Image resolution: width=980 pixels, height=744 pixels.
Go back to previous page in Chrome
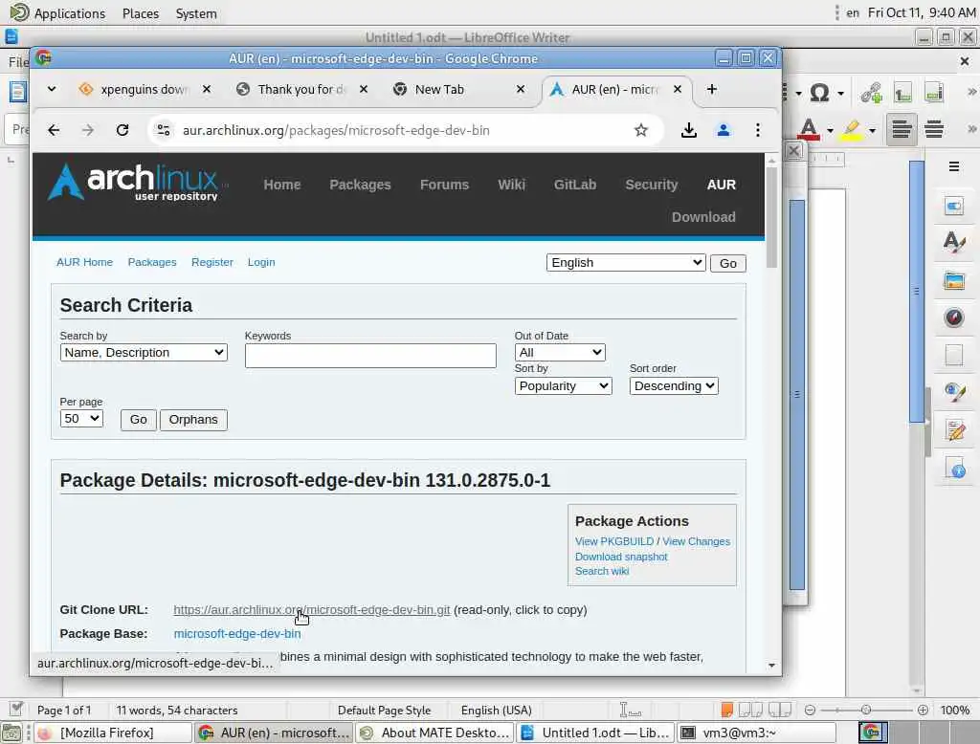click(54, 130)
